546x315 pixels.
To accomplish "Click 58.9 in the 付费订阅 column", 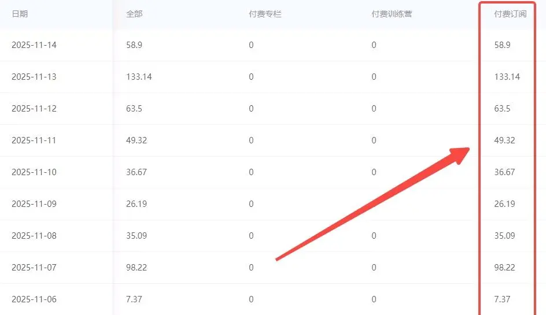I will coord(503,45).
